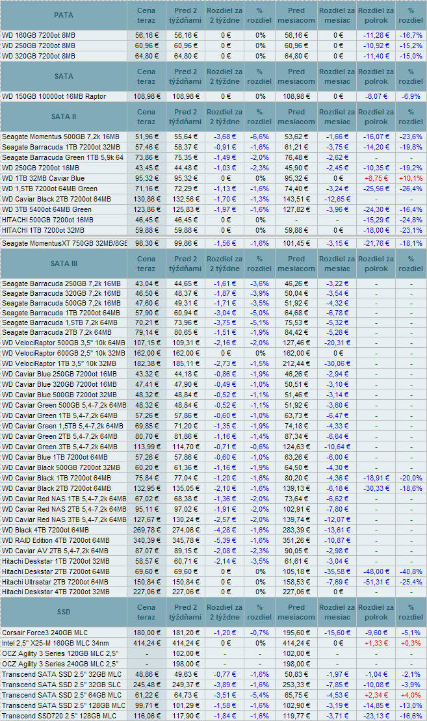The image size is (427, 721).
Task: Select Corsair Force3 240GB MLC row name
Action: pyautogui.click(x=45, y=633)
